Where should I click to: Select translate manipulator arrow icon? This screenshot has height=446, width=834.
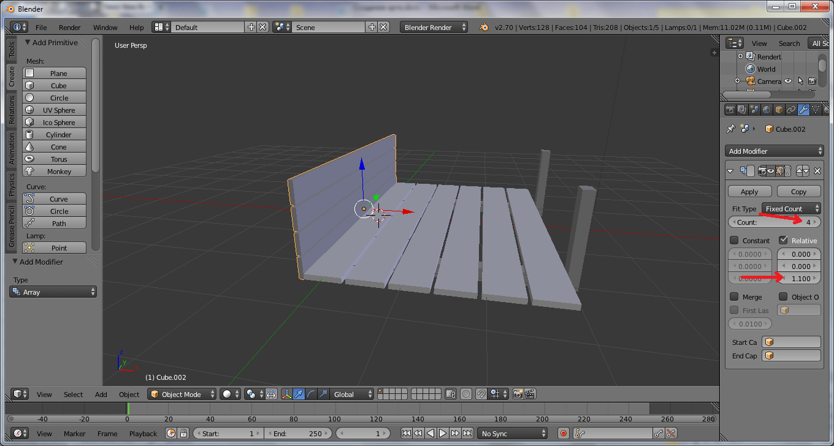(x=299, y=394)
